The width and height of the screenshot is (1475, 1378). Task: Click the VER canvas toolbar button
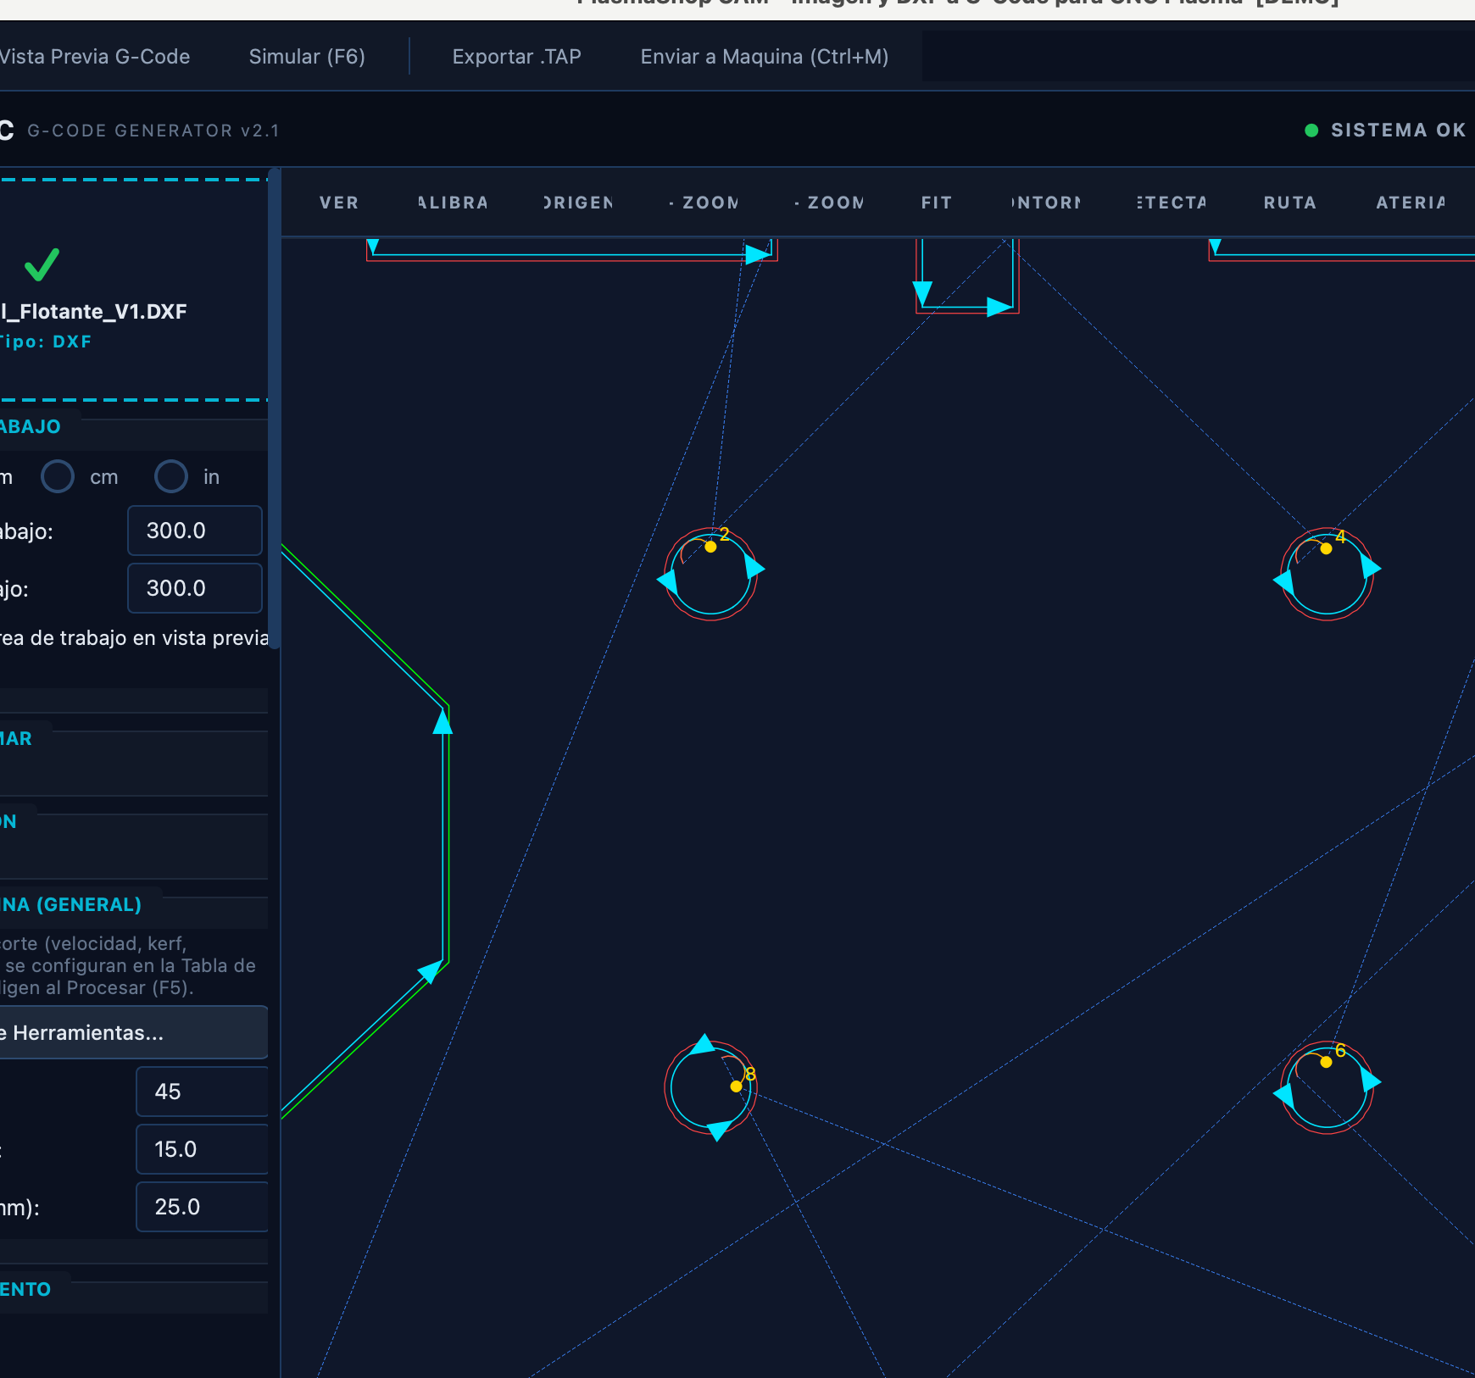pos(339,203)
